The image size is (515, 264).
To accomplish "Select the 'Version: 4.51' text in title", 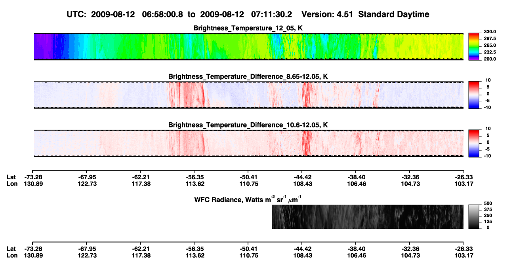I will (328, 14).
